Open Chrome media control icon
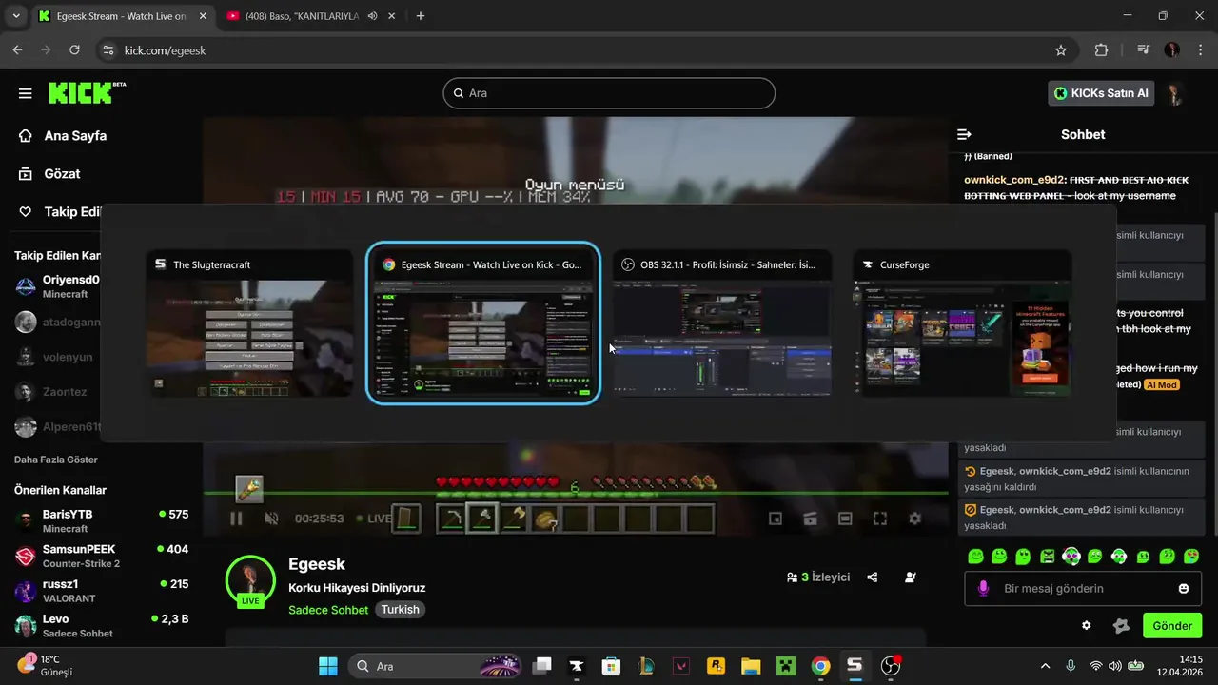This screenshot has width=1218, height=685. [x=1144, y=50]
